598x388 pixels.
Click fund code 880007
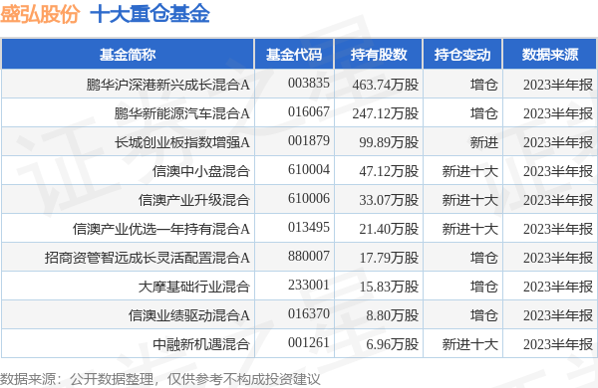click(309, 257)
